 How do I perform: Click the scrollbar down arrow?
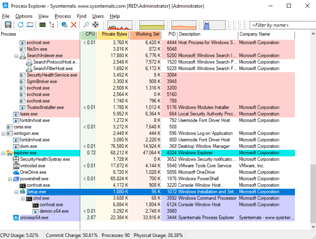(x=313, y=227)
